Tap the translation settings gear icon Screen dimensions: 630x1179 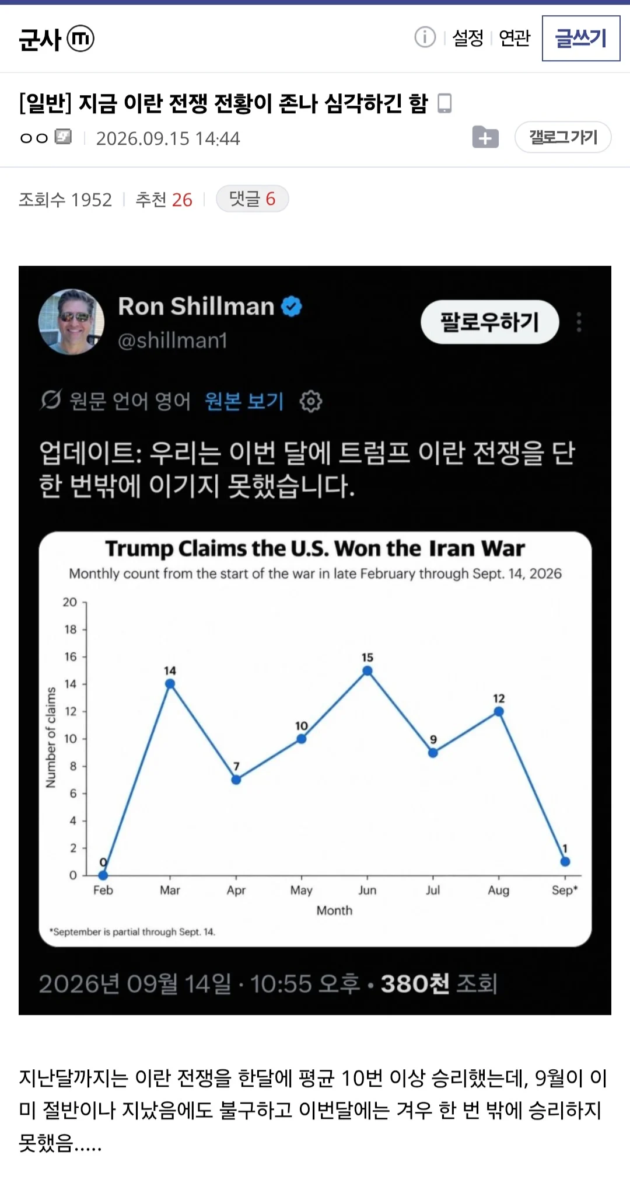310,401
